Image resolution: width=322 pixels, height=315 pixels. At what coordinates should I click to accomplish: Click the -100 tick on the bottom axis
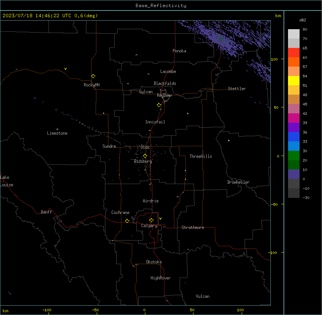pyautogui.click(x=47, y=310)
